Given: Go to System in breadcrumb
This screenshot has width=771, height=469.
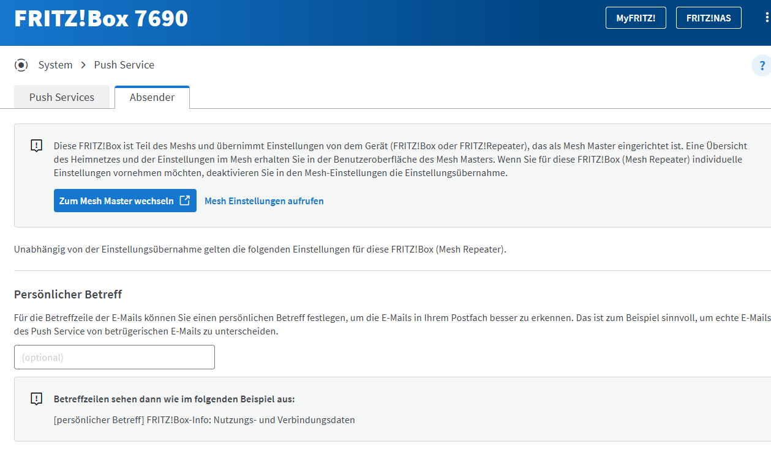Looking at the screenshot, I should point(55,65).
